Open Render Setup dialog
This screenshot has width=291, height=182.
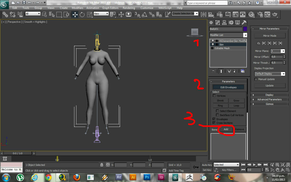click(x=260, y=15)
